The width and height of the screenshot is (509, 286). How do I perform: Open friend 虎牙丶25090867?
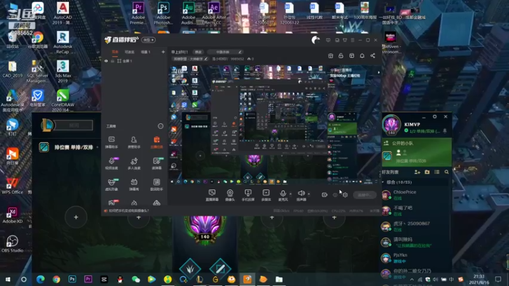point(415,226)
